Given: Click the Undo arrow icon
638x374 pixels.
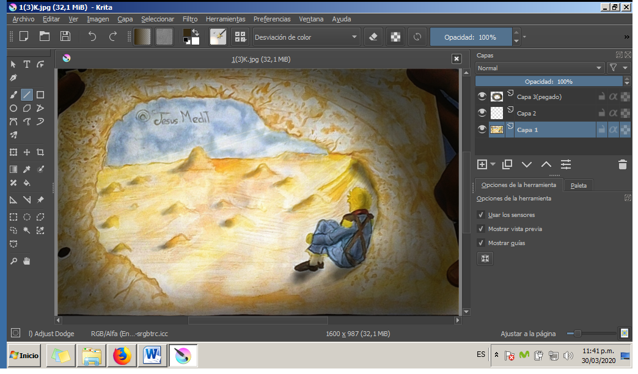Looking at the screenshot, I should [x=92, y=37].
